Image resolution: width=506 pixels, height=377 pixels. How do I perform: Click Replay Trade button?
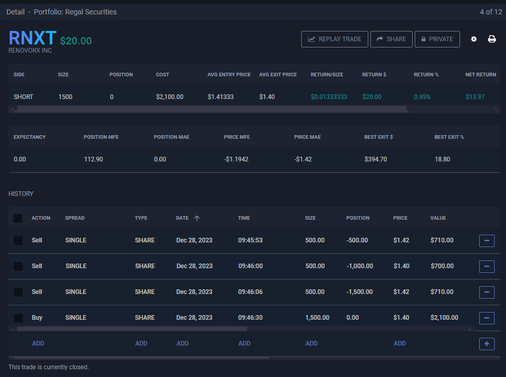coord(335,39)
